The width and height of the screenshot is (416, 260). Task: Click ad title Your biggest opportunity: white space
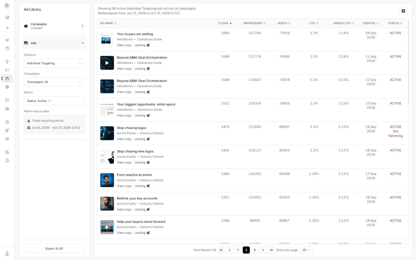[146, 105]
